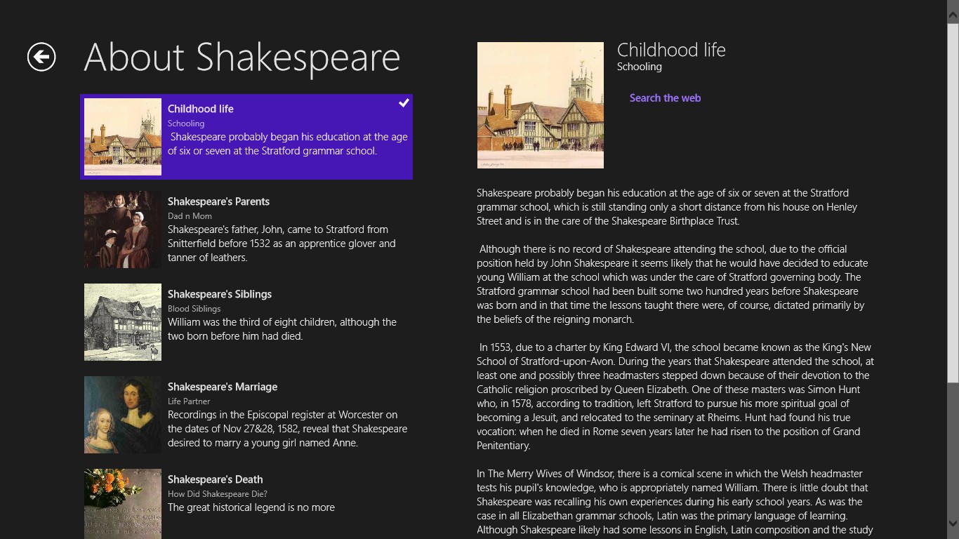Screen dimensions: 959x539
Task: Select the Shakespeare's Siblings entry
Action: click(x=219, y=294)
